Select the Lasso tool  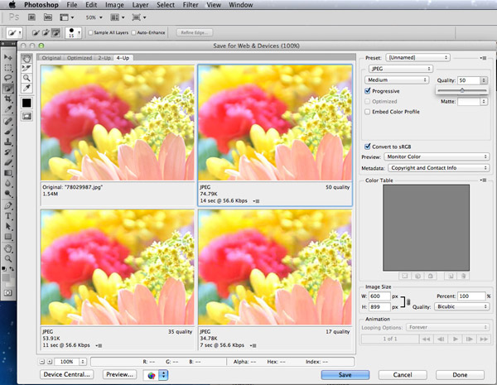click(8, 77)
